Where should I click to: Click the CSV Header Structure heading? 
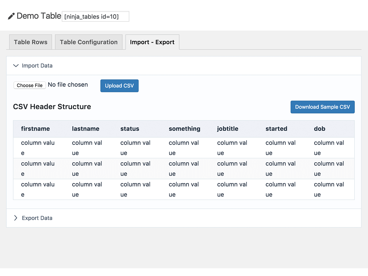(x=52, y=107)
